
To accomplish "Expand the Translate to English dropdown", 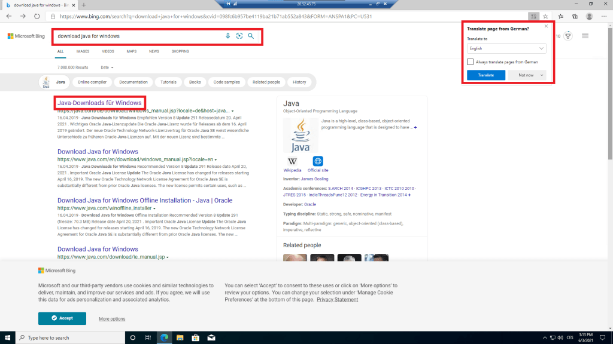I will pos(506,48).
